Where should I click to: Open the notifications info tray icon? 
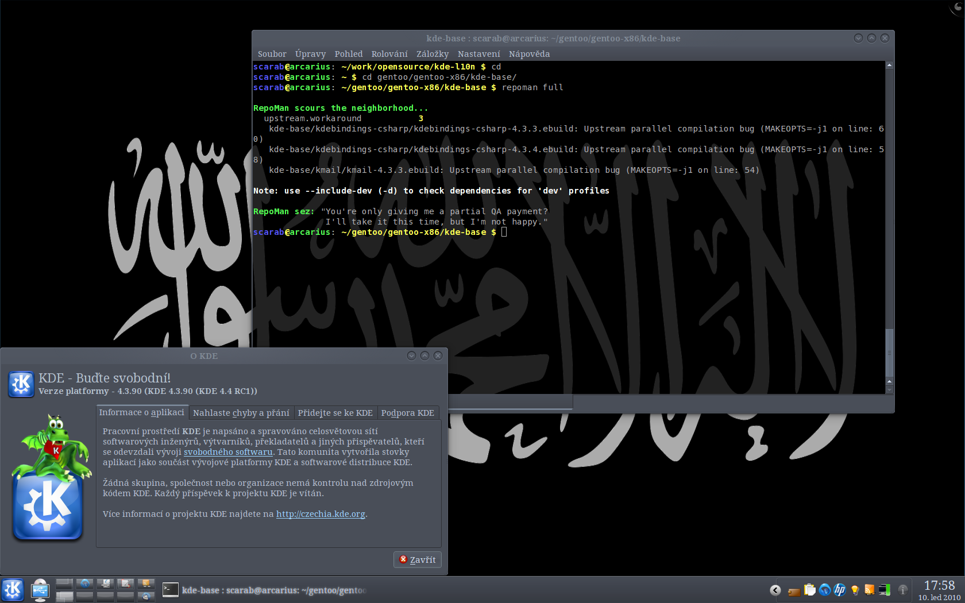[902, 590]
